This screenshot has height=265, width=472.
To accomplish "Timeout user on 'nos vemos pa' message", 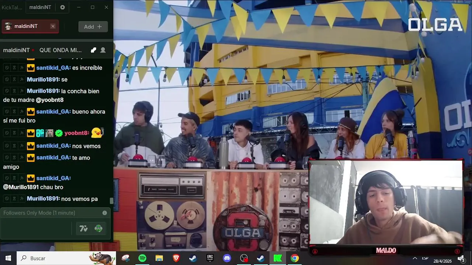I will tap(14, 199).
